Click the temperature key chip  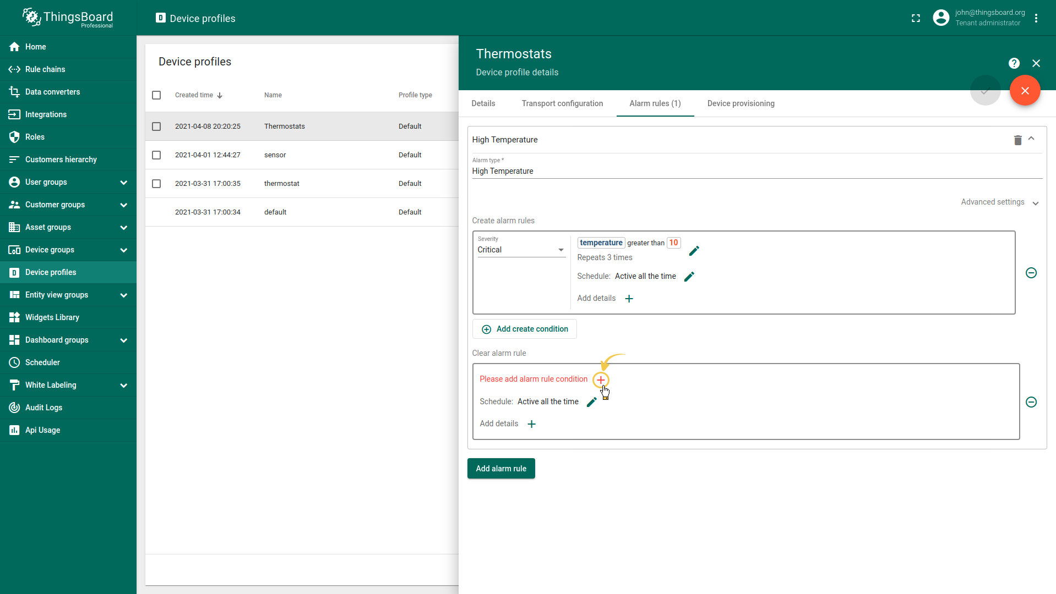pos(601,243)
